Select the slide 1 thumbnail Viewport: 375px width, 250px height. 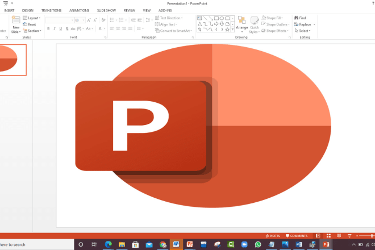pos(13,60)
